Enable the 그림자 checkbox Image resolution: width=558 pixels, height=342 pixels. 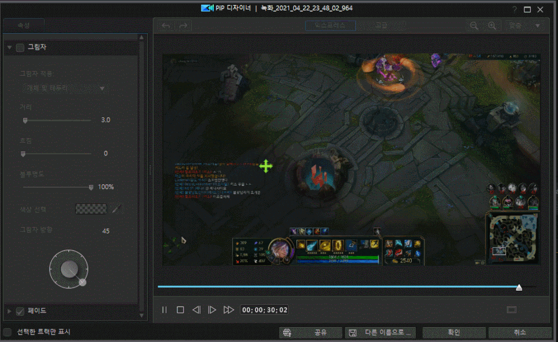coord(20,47)
